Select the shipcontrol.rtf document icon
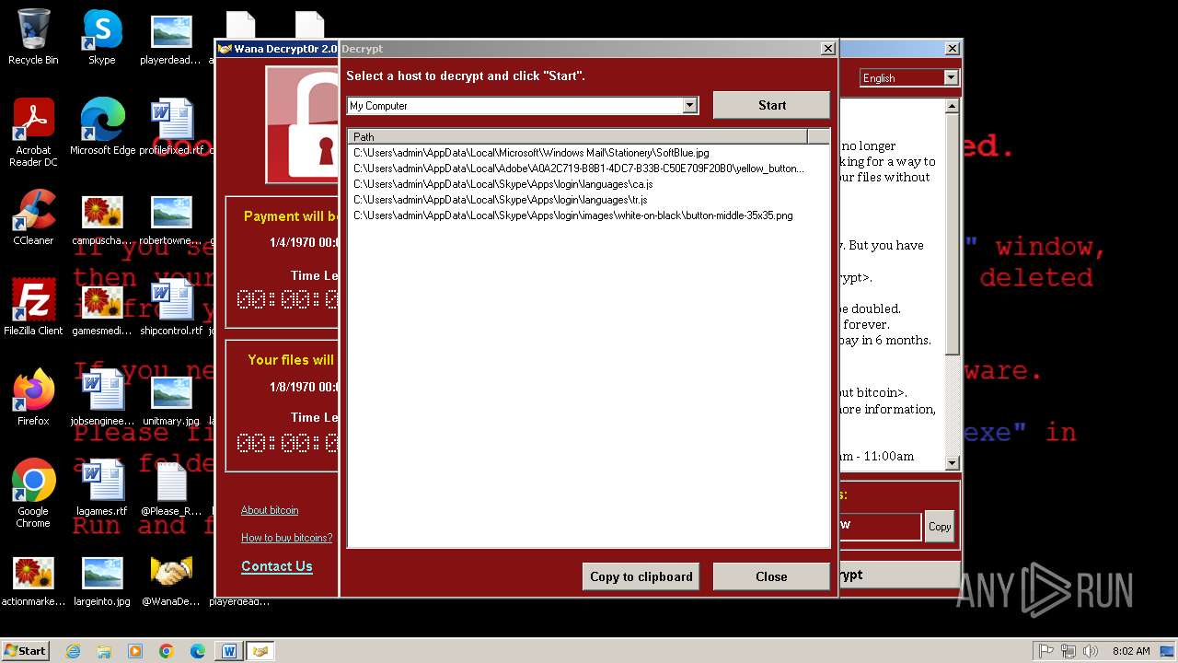This screenshot has height=663, width=1178. 171,308
